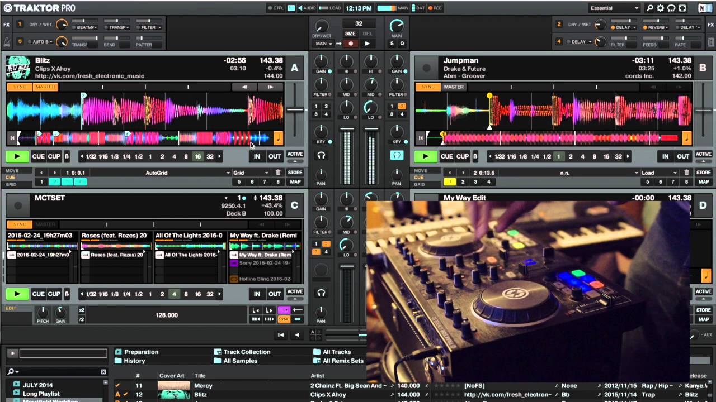Open the Preparation favorite folder
Image resolution: width=716 pixels, height=402 pixels.
coord(136,352)
